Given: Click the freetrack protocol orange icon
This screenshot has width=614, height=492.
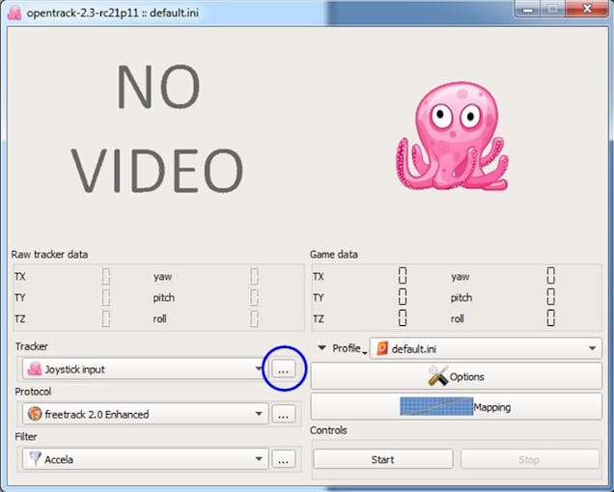Looking at the screenshot, I should [35, 414].
